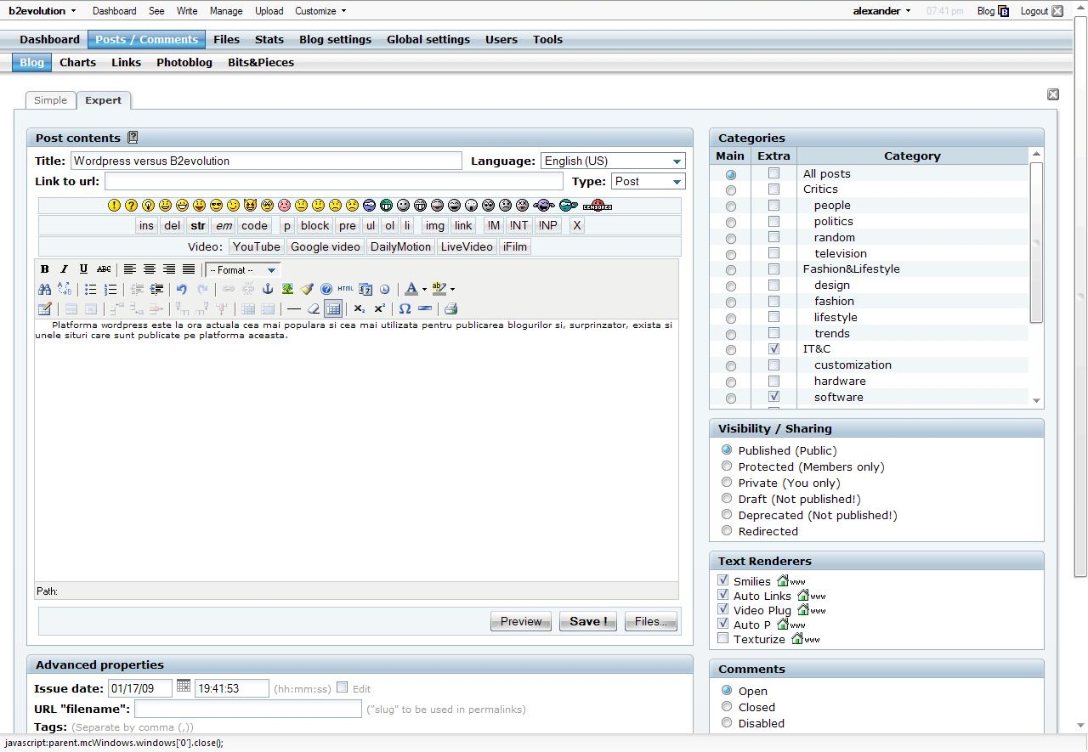Click the Logout link
This screenshot has height=752, width=1088.
coord(1041,11)
